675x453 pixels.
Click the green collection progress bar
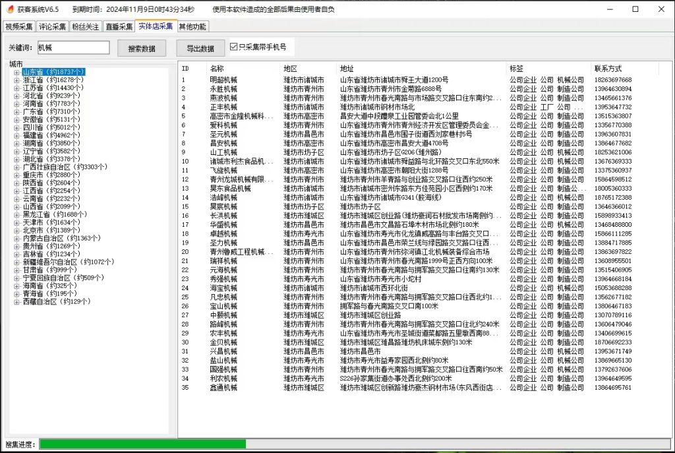point(142,444)
